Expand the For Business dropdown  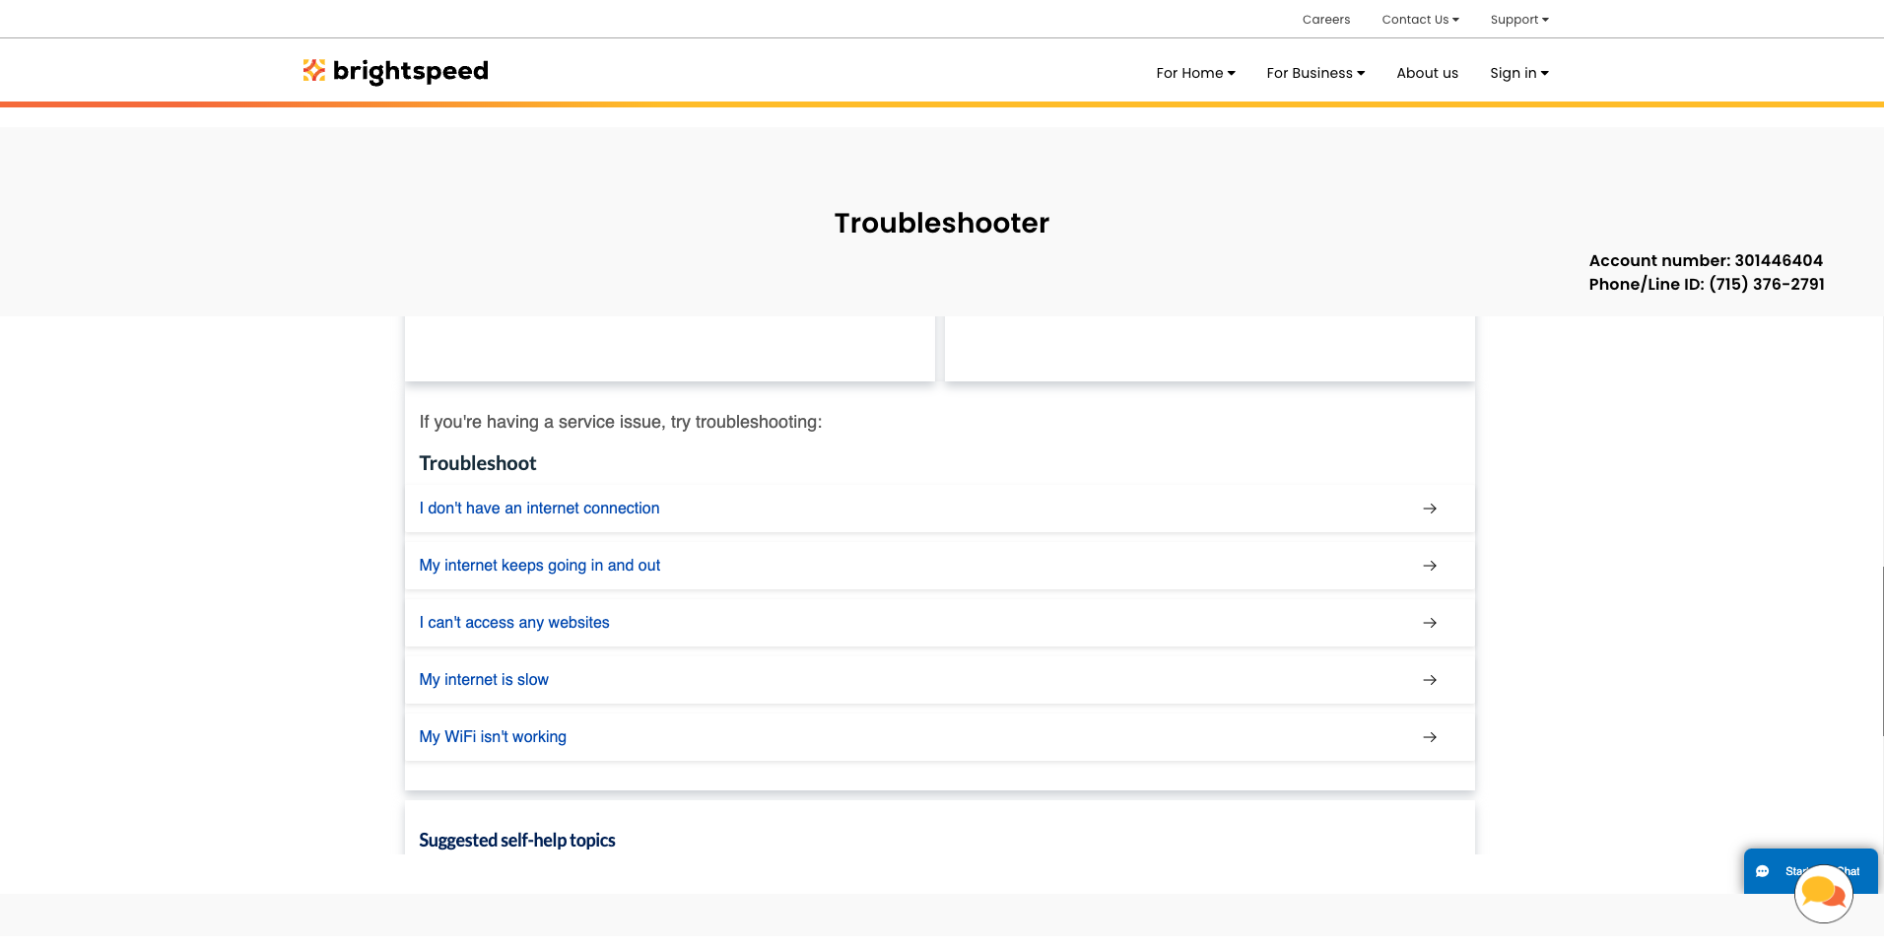1315,73
